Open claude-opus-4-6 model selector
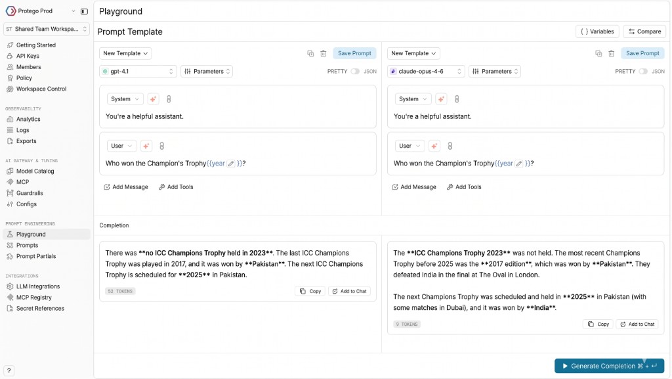672x379 pixels. [x=426, y=72]
